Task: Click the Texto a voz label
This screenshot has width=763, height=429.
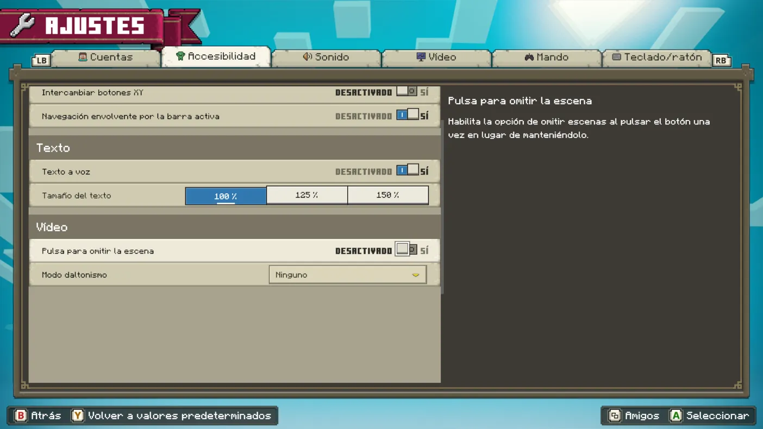Action: (66, 172)
